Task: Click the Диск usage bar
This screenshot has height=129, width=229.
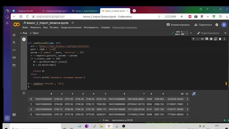Action: point(185,34)
